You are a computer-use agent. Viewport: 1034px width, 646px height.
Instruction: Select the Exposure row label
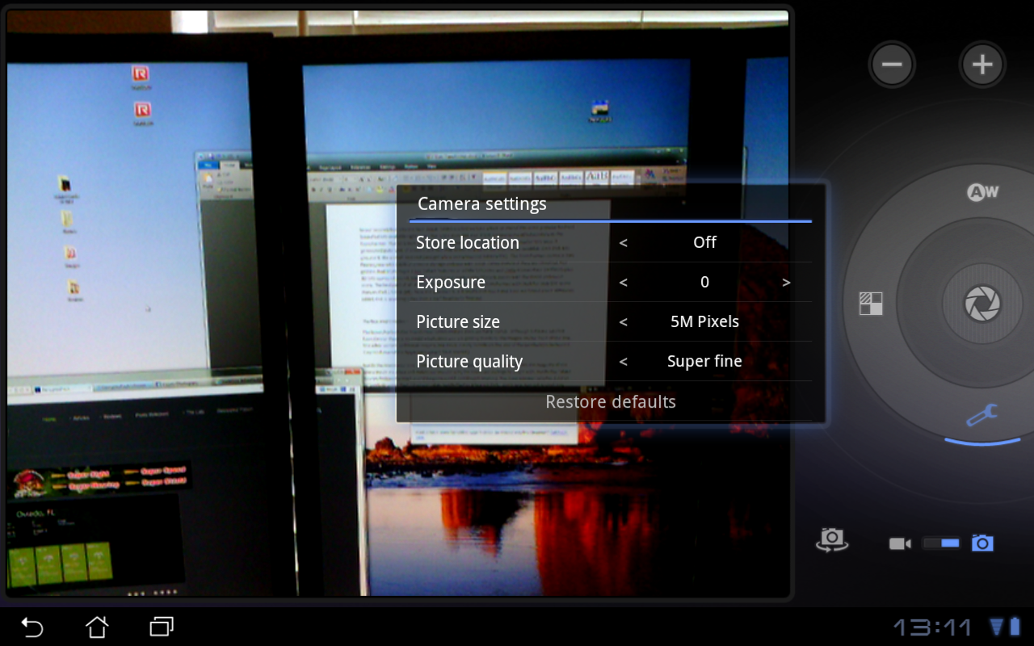pyautogui.click(x=451, y=283)
